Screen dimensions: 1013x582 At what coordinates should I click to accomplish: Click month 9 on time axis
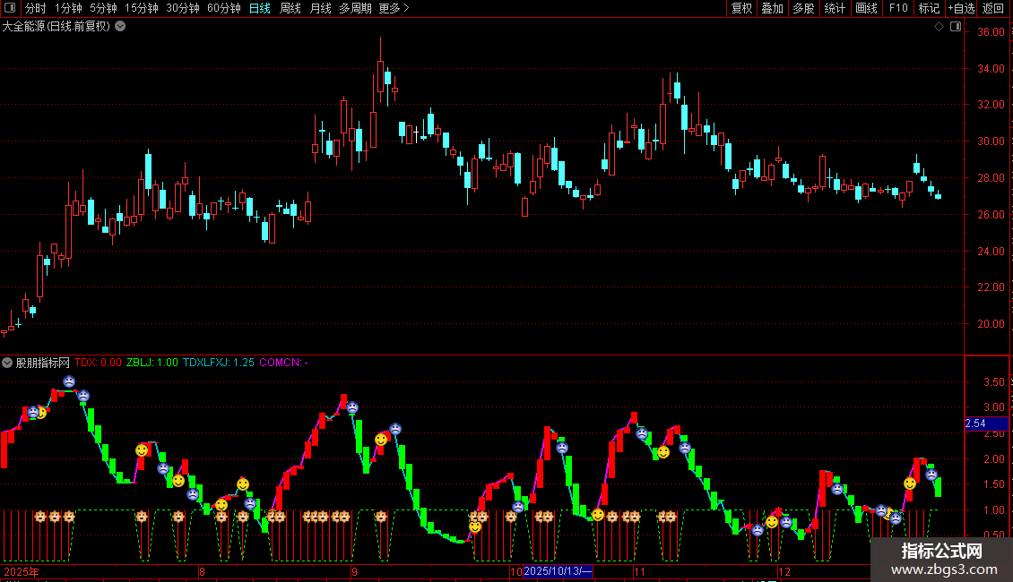click(x=355, y=571)
